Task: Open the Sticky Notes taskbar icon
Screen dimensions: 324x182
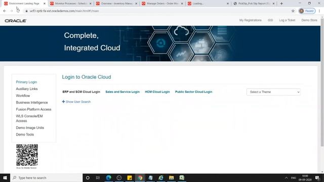Action: (x=130, y=177)
